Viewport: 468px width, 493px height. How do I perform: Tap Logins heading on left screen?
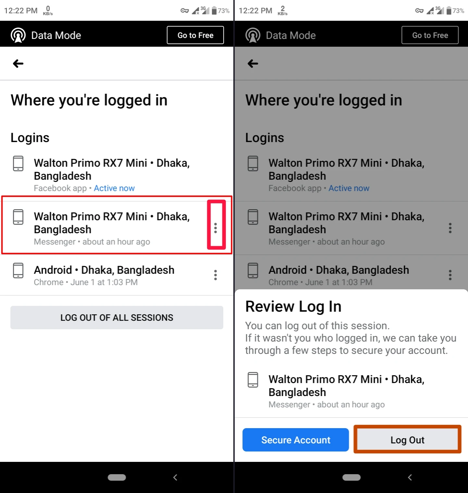(30, 138)
